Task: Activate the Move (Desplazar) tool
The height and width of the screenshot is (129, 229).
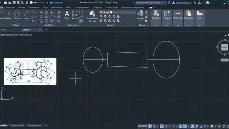Action: pyautogui.click(x=41, y=13)
